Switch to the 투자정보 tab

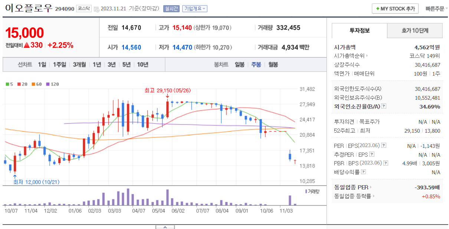(359, 31)
